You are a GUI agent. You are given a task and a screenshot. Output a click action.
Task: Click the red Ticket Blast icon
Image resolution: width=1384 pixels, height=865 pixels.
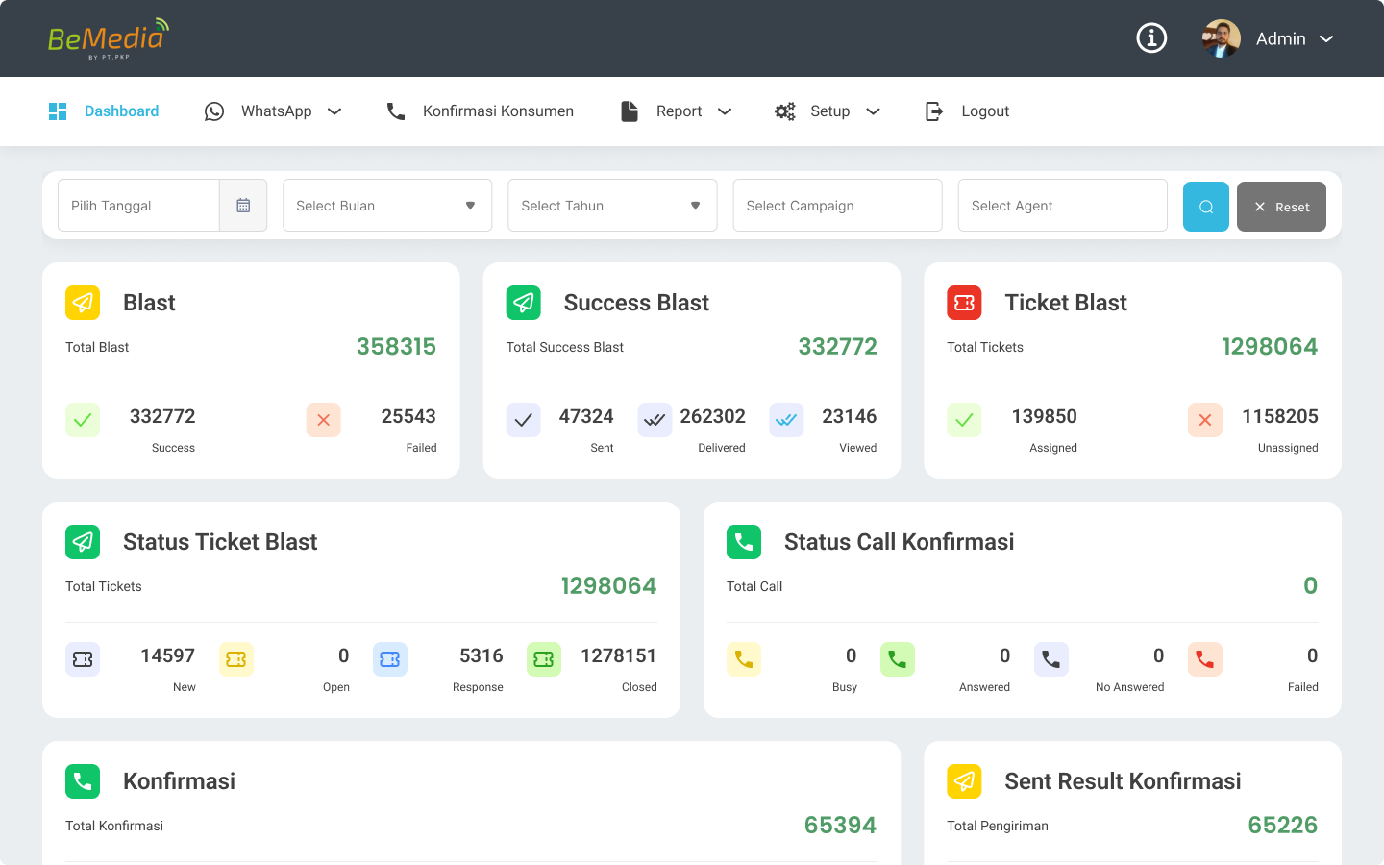point(964,303)
